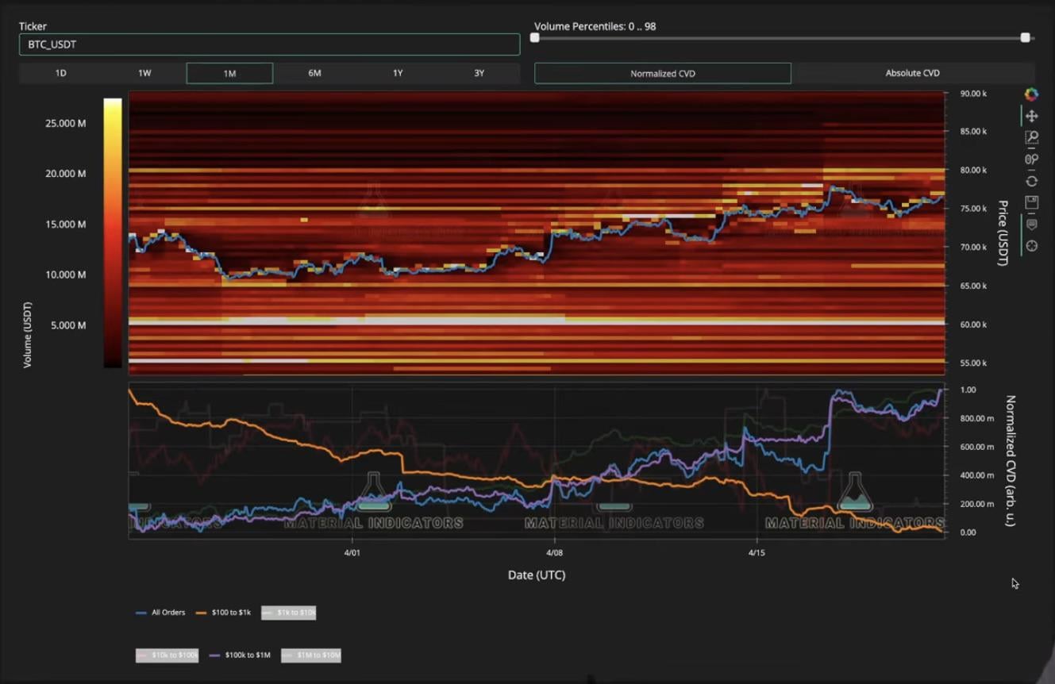Select the Pan tool

(x=1031, y=116)
